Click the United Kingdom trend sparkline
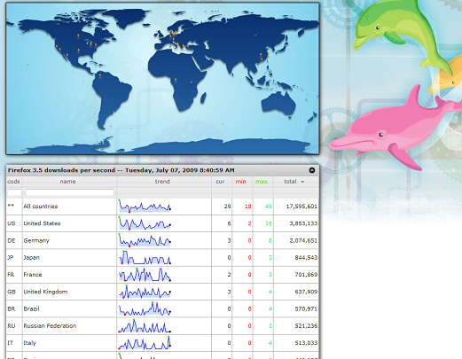 145,292
